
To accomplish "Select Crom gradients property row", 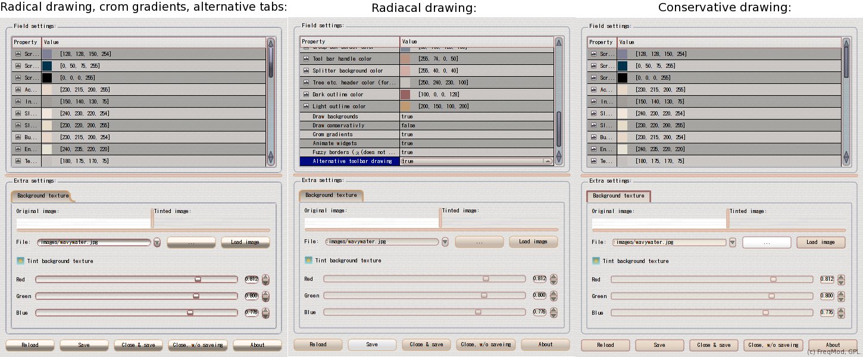I will 427,134.
